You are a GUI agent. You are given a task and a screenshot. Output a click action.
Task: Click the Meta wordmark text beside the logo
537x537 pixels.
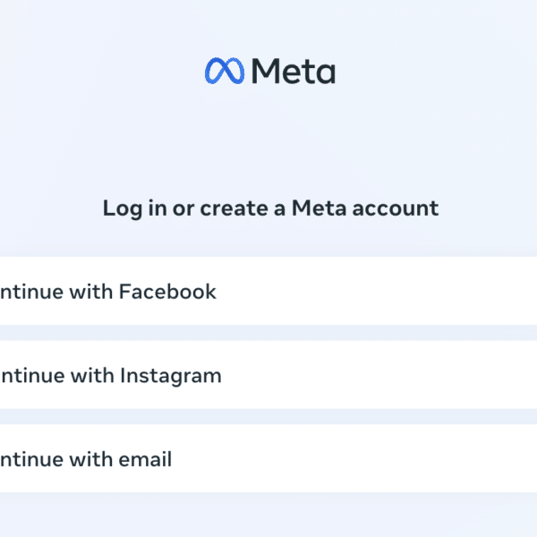(294, 71)
